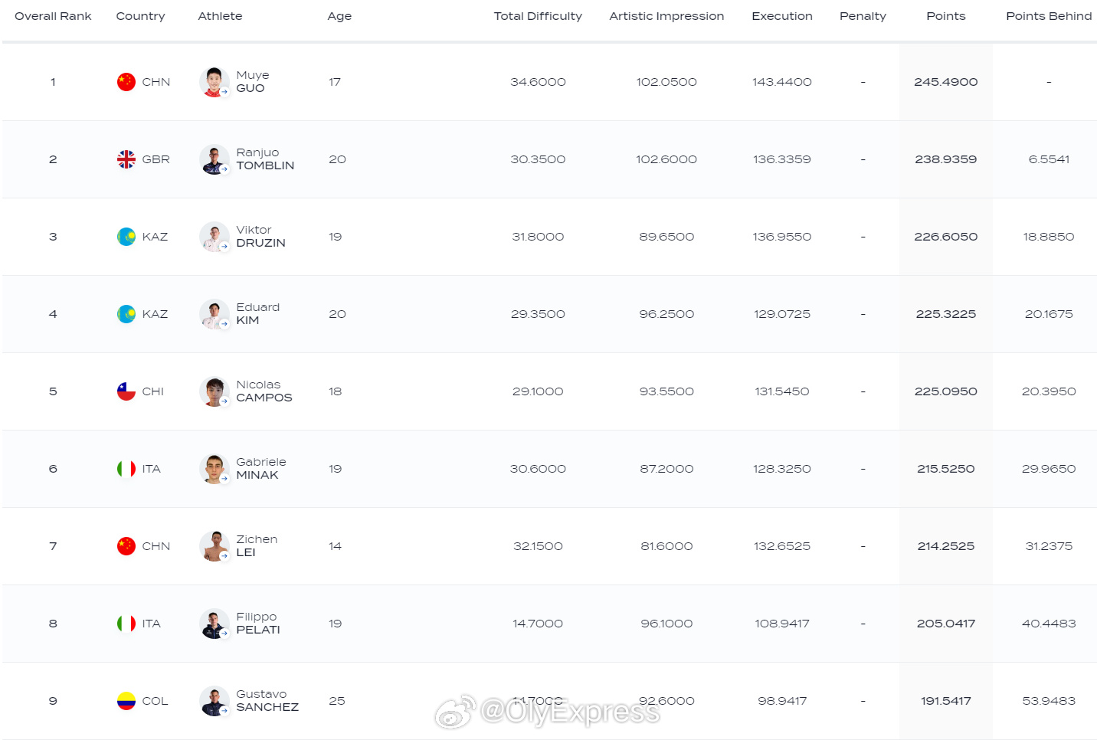Viewport: 1097px width, 740px height.
Task: Click the China flag next to Zichen Lei
Action: pos(126,546)
